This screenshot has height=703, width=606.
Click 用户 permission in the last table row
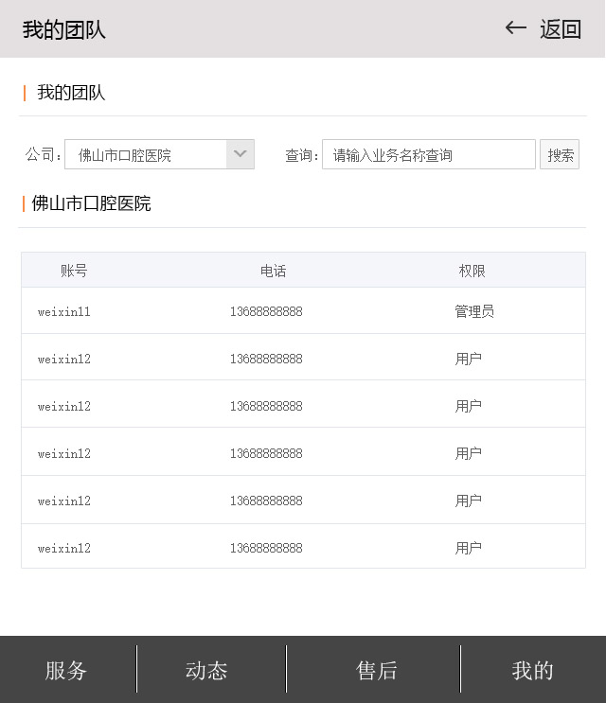pos(468,548)
